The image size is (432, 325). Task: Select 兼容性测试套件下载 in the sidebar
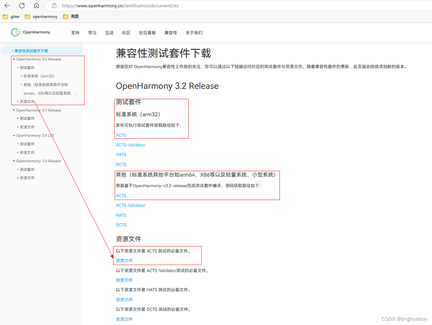click(31, 51)
